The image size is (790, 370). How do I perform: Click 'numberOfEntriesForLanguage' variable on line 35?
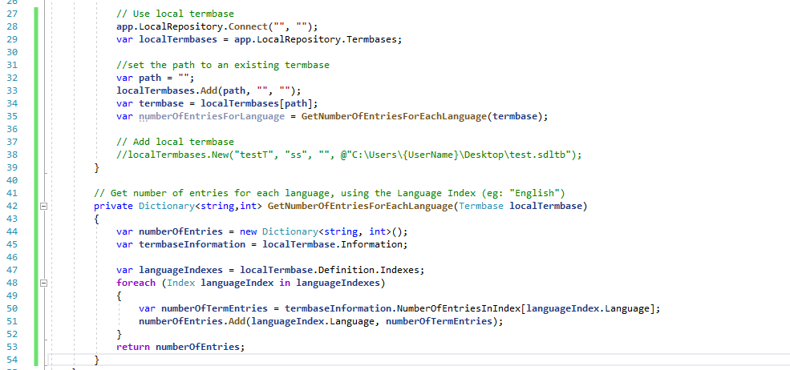click(212, 116)
